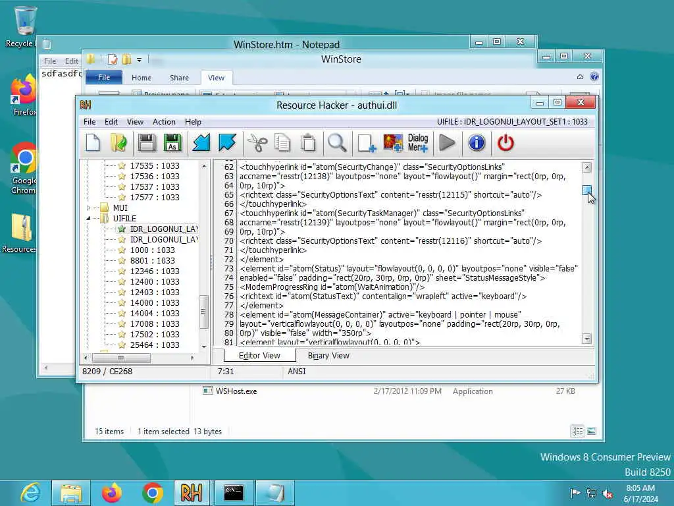Select tree item 25464 : 1033
Image resolution: width=674 pixels, height=506 pixels.
click(155, 345)
